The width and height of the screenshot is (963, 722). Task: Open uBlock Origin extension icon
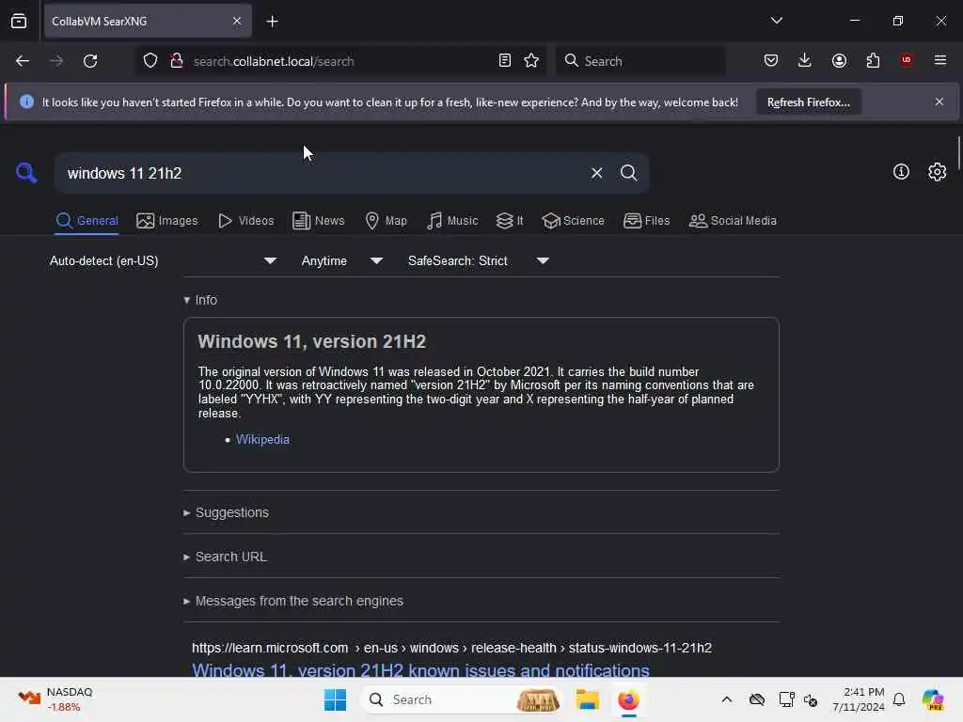click(x=907, y=59)
